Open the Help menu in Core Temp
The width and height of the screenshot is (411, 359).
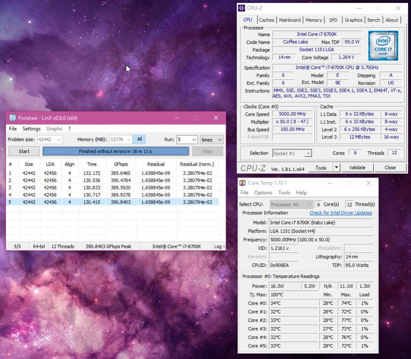(x=302, y=193)
